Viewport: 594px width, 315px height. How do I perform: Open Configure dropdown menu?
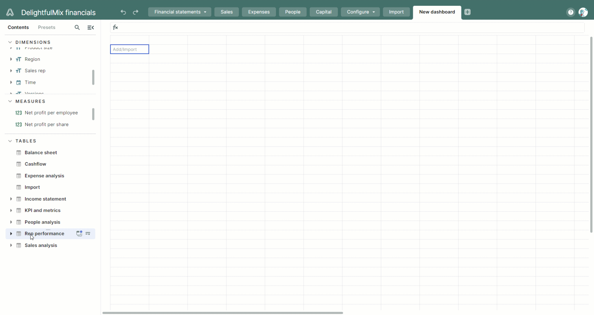tap(360, 12)
